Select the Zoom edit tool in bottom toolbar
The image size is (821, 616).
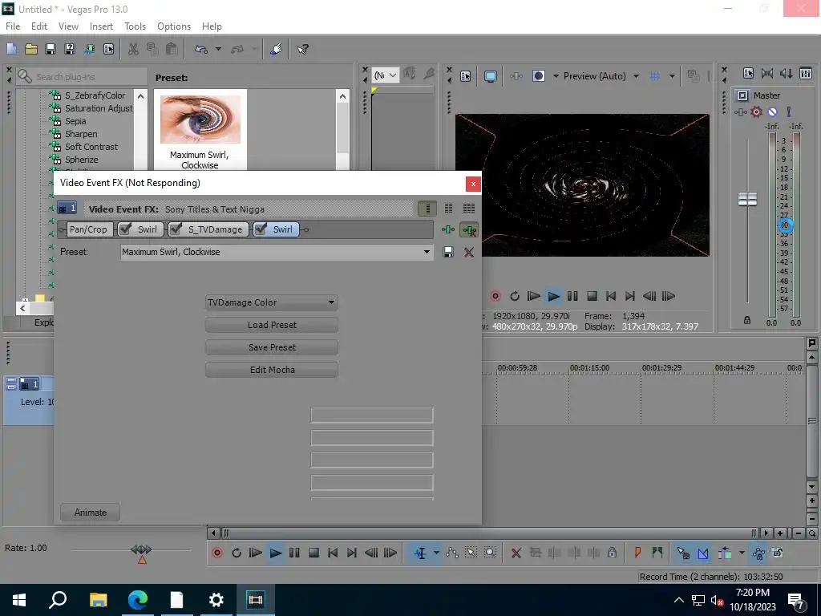pos(490,553)
